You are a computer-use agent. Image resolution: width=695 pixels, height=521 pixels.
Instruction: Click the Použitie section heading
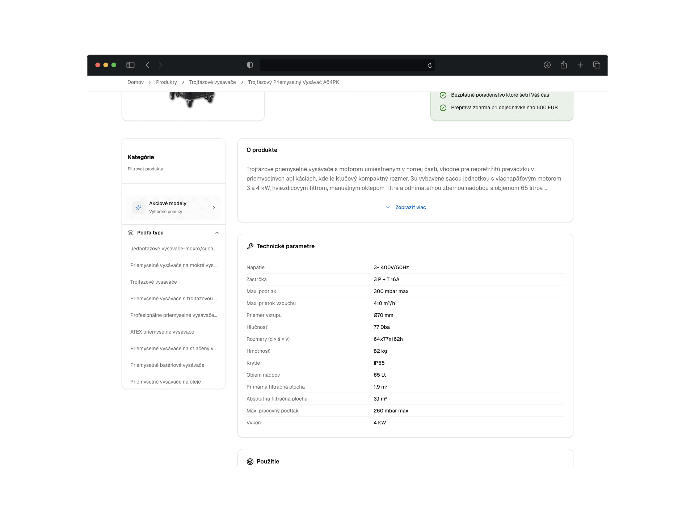click(x=268, y=461)
